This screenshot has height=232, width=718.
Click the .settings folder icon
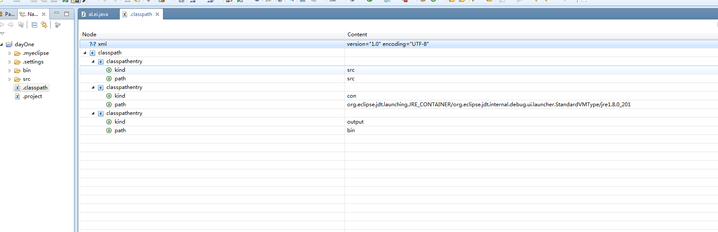pos(17,62)
